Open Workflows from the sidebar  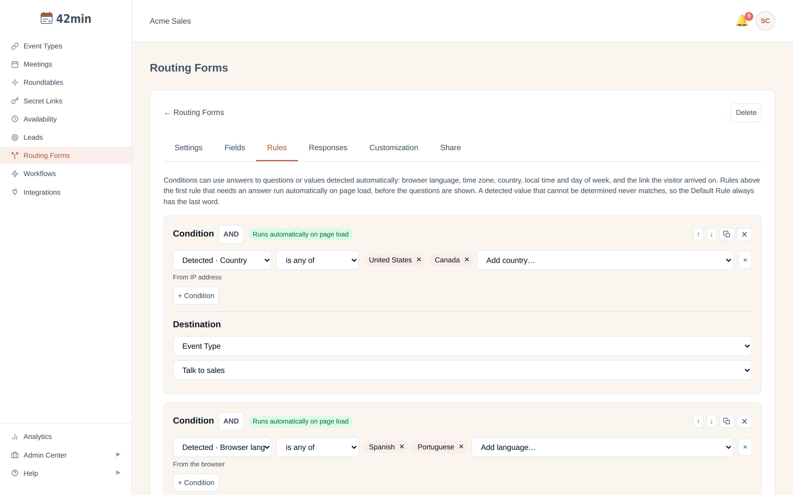point(66,174)
